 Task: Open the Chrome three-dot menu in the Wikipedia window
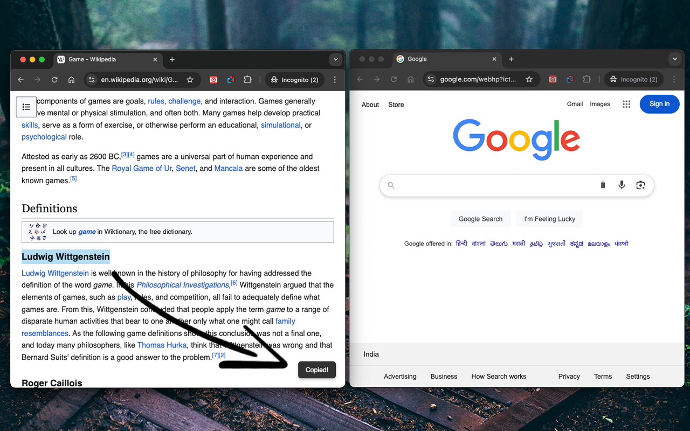(x=335, y=80)
